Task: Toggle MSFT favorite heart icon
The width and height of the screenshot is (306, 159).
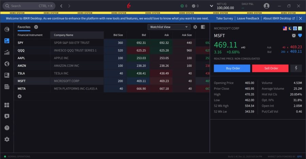Action: 300,36
